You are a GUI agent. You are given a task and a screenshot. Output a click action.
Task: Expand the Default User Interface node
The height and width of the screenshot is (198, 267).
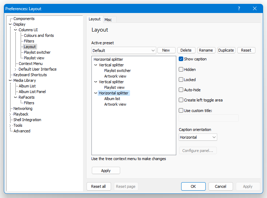click(x=15, y=70)
